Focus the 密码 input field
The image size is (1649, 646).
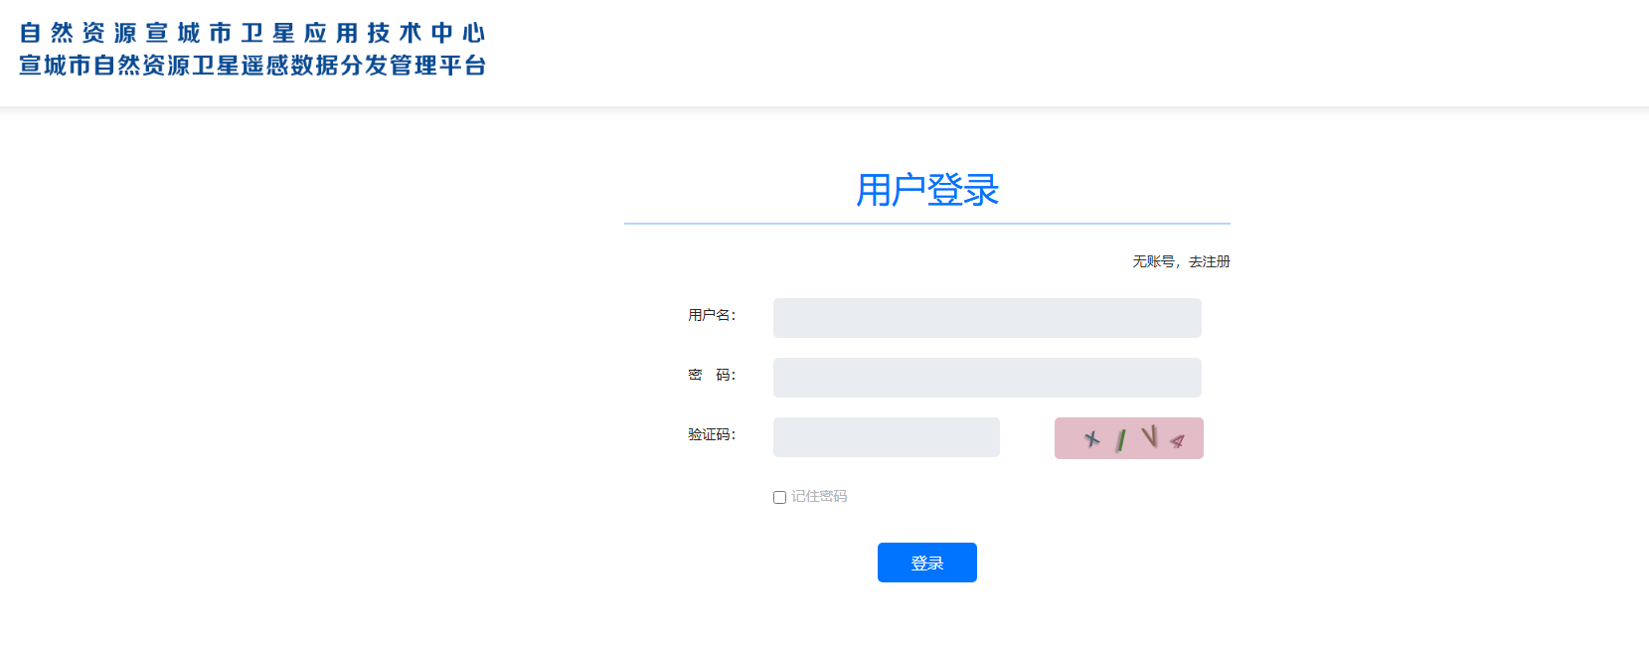987,378
